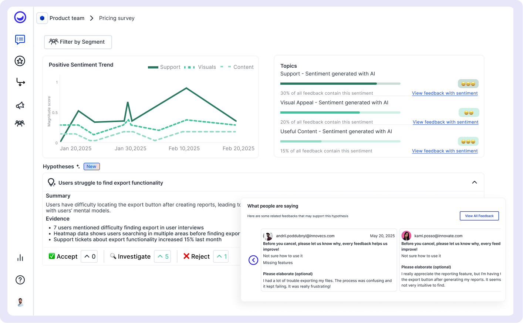This screenshot has width=523, height=323.
Task: Open the feedback conversations panel
Action: point(20,40)
